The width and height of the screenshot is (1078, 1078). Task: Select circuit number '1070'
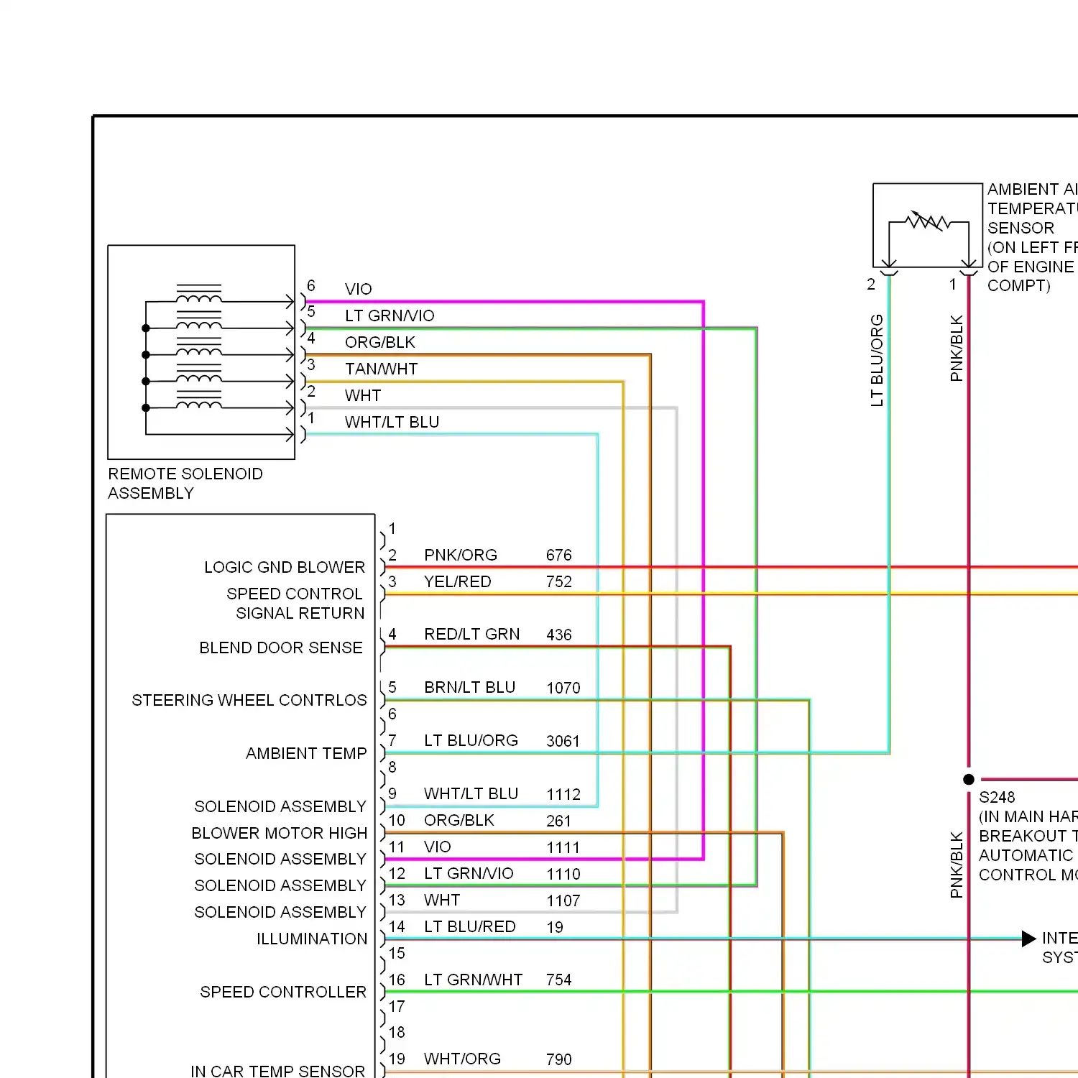click(x=563, y=688)
